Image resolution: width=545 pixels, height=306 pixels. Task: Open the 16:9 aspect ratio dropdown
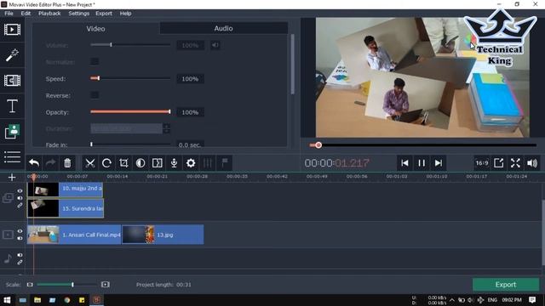point(482,162)
